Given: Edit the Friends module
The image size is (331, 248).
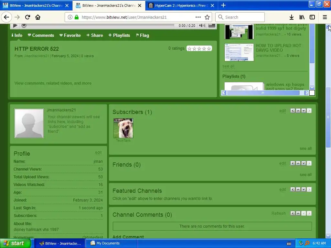Looking at the screenshot, I should (283, 163).
